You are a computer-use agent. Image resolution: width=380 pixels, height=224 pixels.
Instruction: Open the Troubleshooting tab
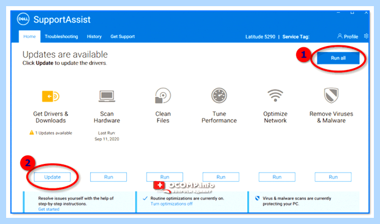(61, 36)
